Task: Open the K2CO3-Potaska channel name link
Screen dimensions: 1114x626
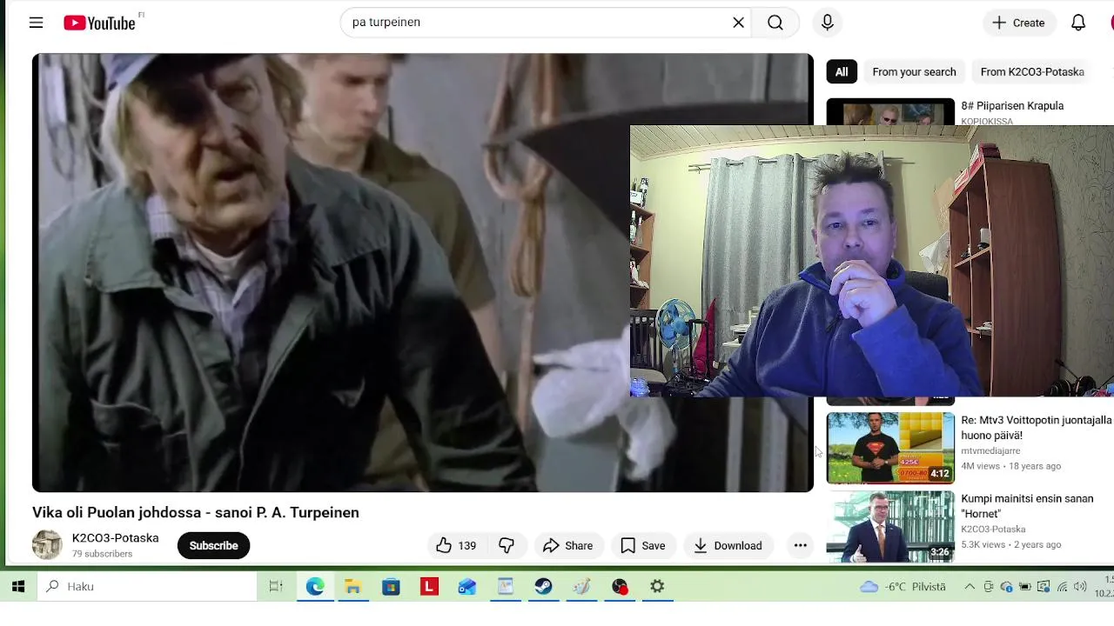Action: [115, 538]
